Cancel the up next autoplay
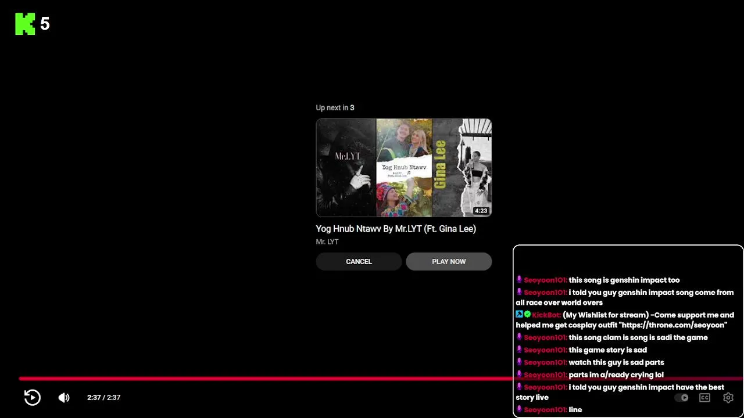744x418 pixels. 359,261
